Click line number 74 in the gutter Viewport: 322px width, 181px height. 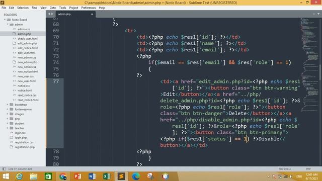pos(56,62)
